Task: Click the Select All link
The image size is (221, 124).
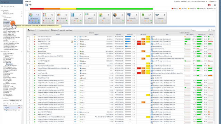Action: coord(62,30)
